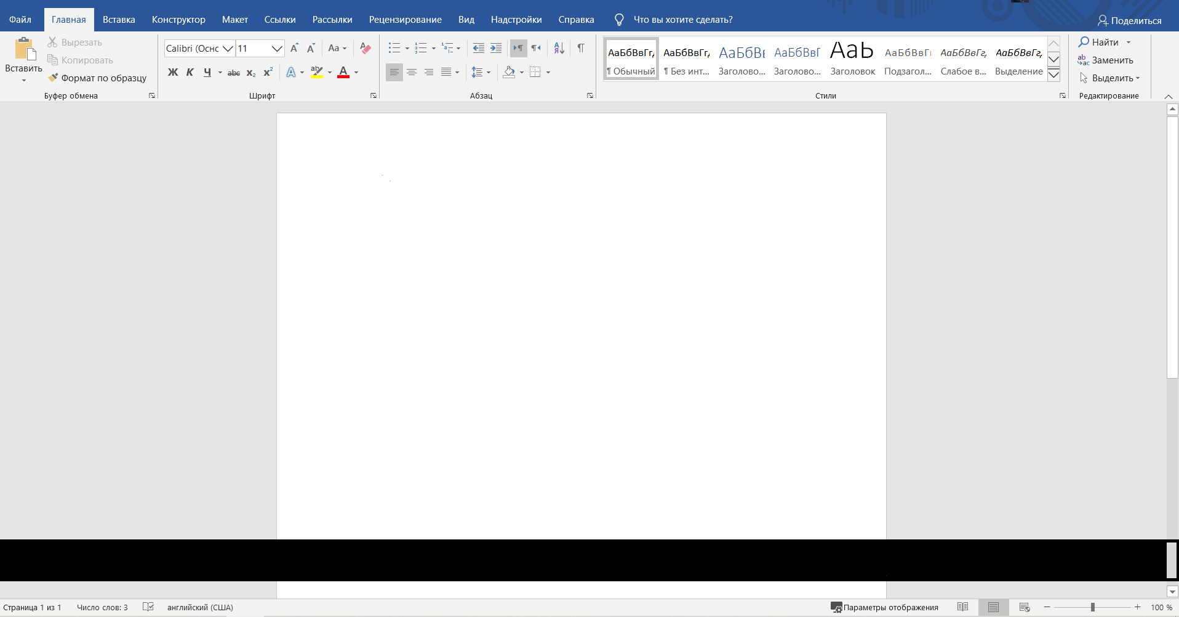Click the shading paint bucket icon

pyautogui.click(x=509, y=72)
